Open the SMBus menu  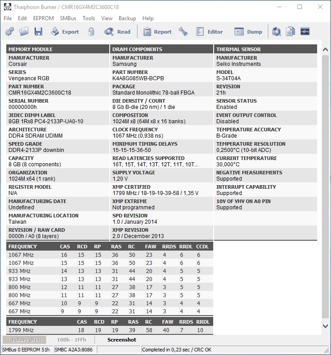coord(68,18)
